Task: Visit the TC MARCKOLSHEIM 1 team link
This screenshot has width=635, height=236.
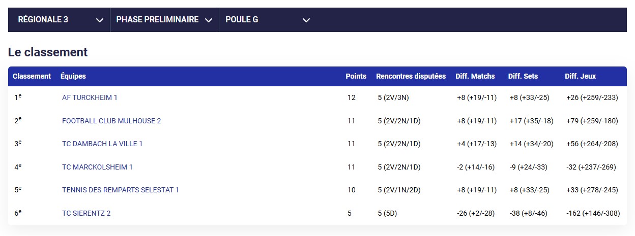Action: point(97,167)
